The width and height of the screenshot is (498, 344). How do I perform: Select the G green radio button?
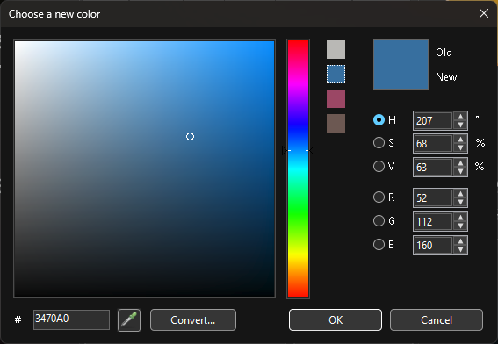pos(379,220)
